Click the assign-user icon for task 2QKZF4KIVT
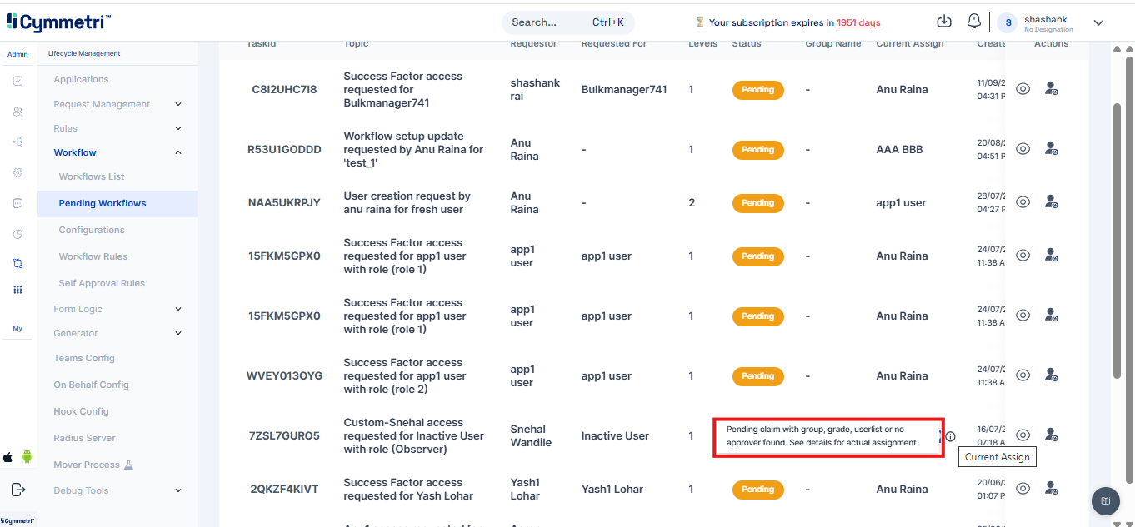1135x527 pixels. (x=1052, y=488)
